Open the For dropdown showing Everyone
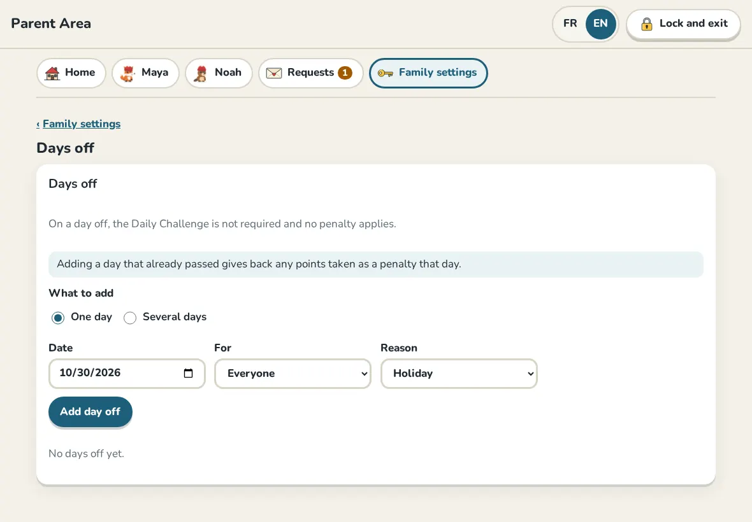The width and height of the screenshot is (752, 522). coord(293,374)
